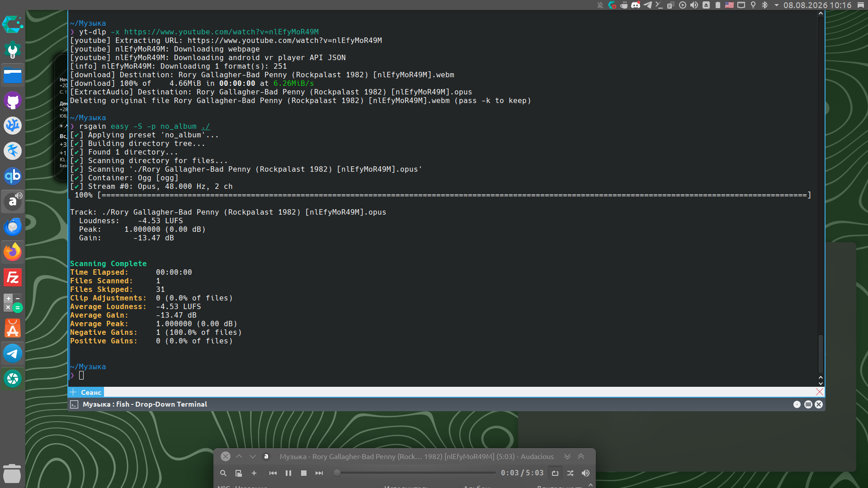This screenshot has height=488, width=868.
Task: Open the battery indicator in the top panel
Action: 718,5
